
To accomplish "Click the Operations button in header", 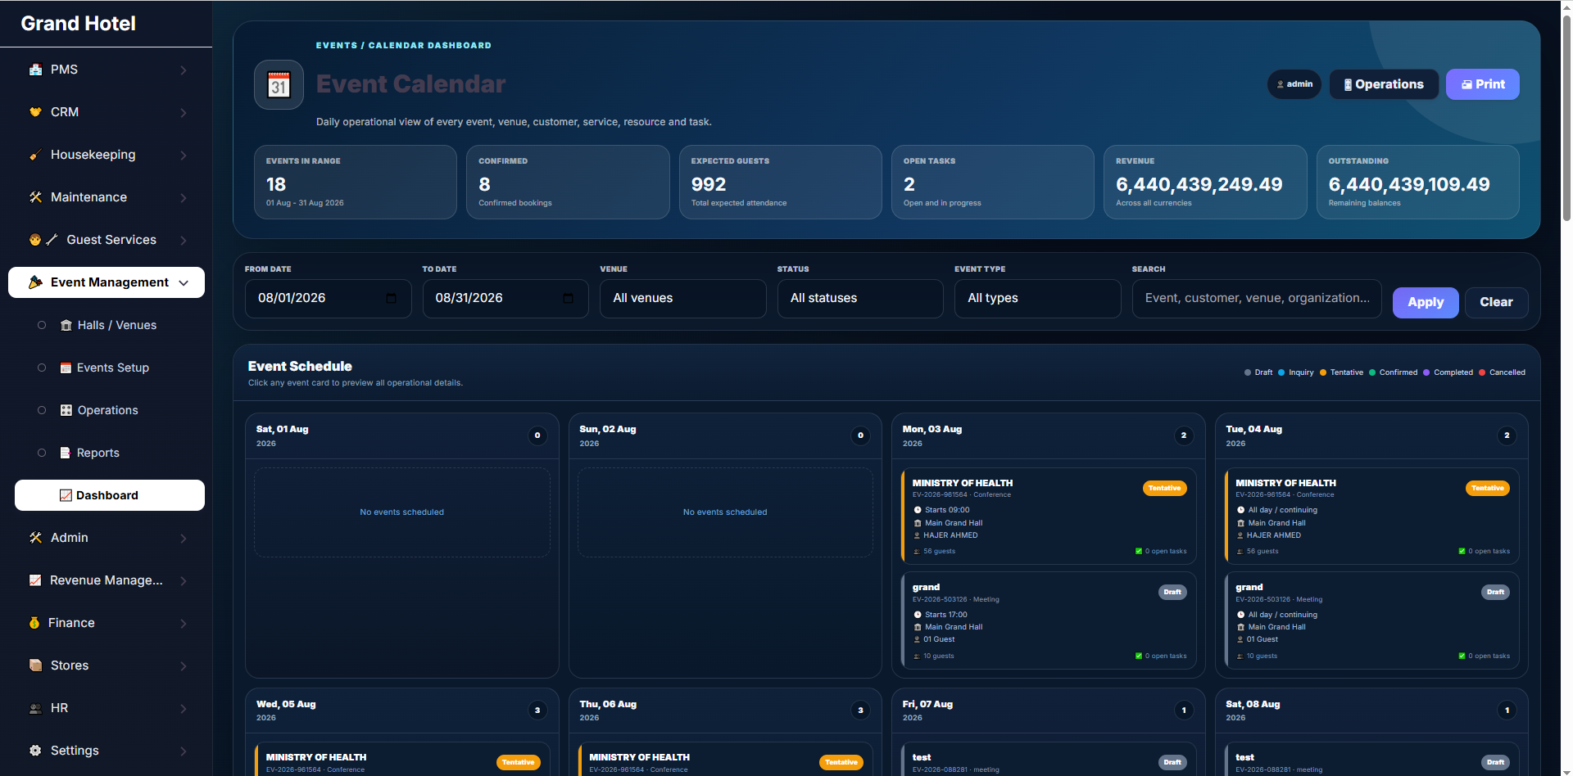I will (1384, 84).
